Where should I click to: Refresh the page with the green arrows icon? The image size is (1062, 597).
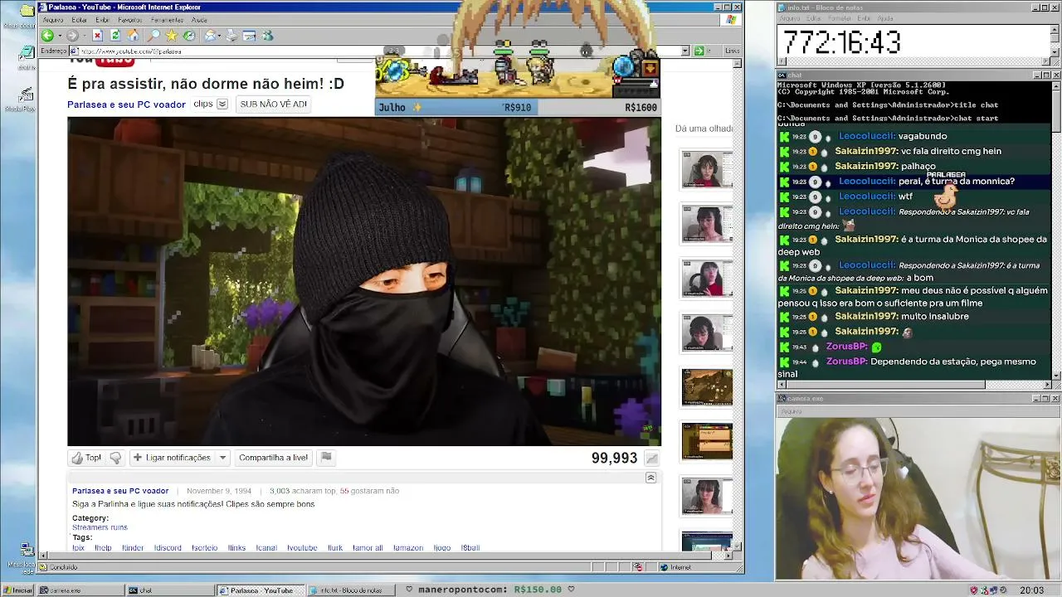pyautogui.click(x=115, y=36)
